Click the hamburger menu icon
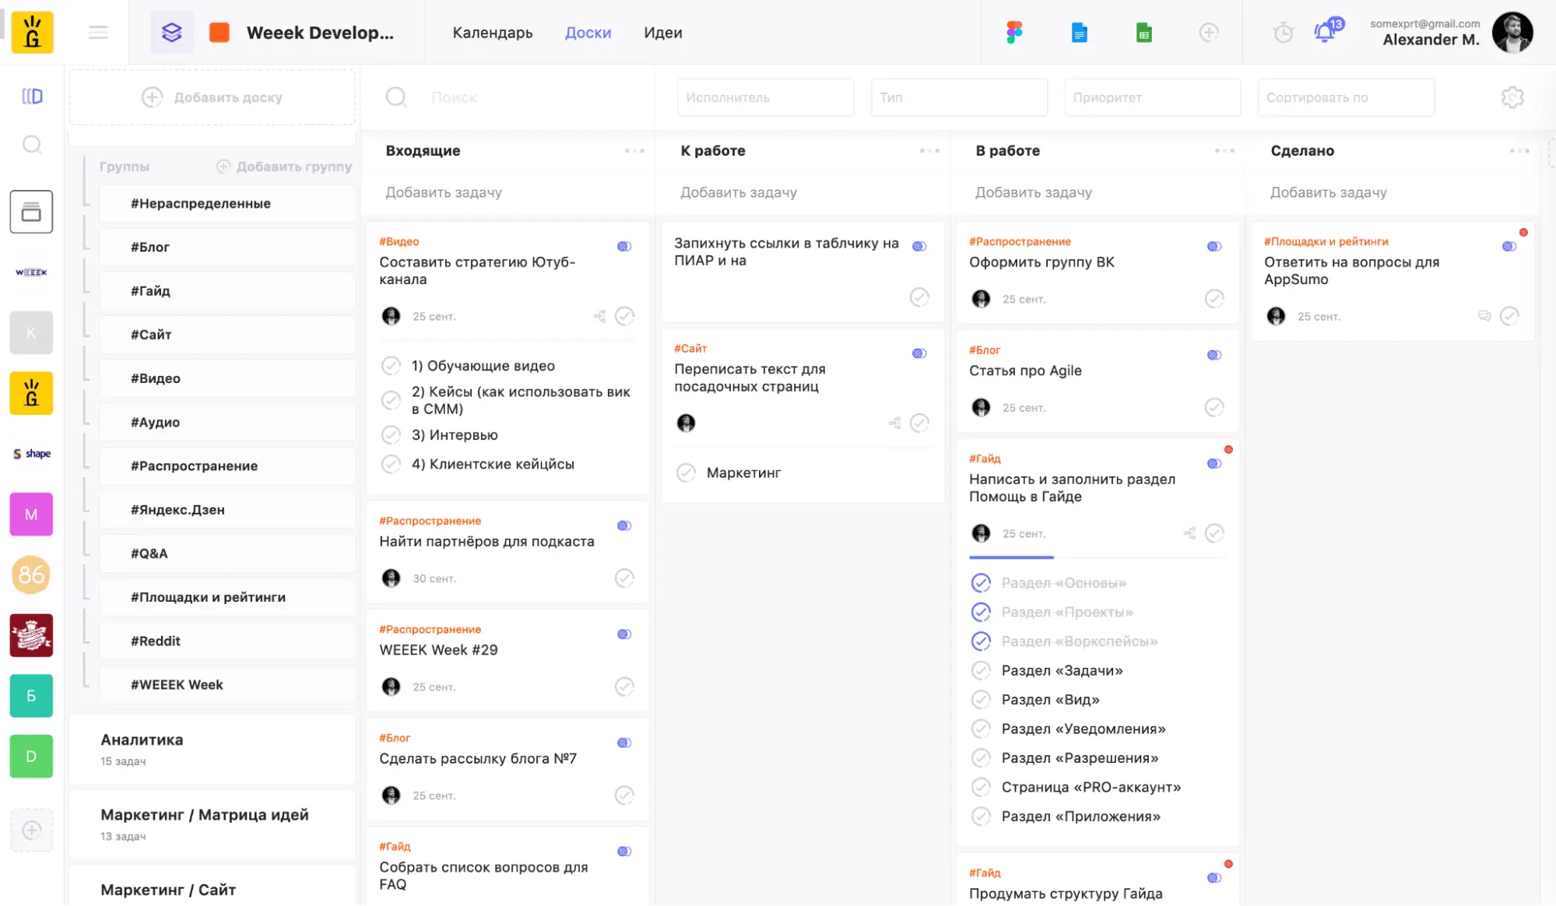The height and width of the screenshot is (906, 1556). (x=98, y=33)
